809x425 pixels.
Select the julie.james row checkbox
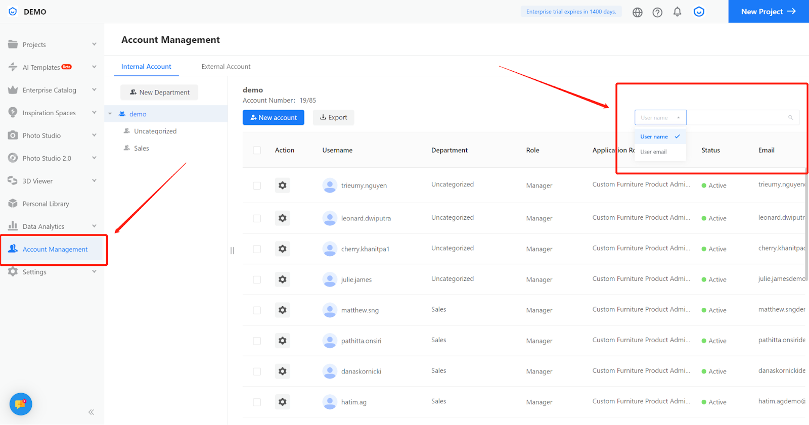257,279
